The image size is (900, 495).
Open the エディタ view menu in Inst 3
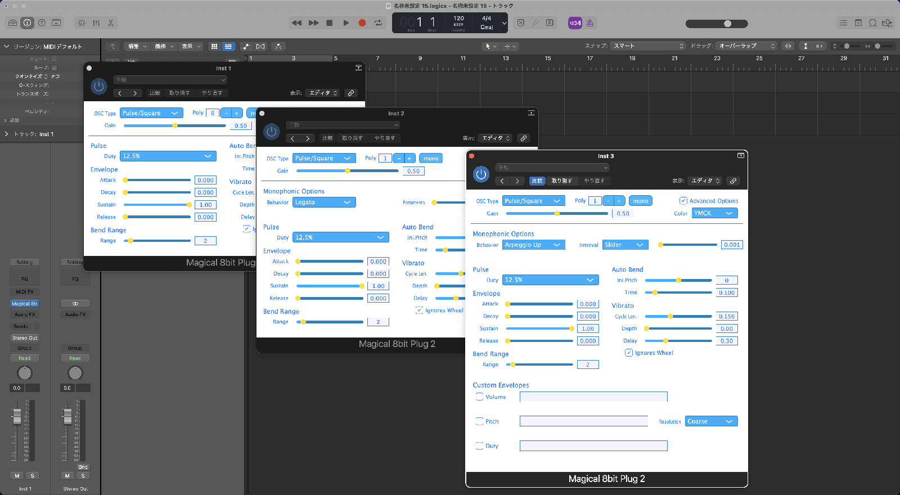(x=705, y=181)
